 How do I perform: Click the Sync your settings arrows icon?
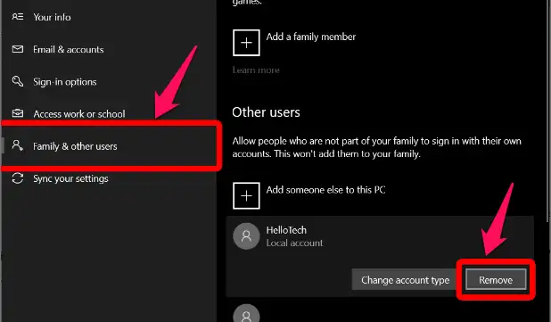(18, 178)
